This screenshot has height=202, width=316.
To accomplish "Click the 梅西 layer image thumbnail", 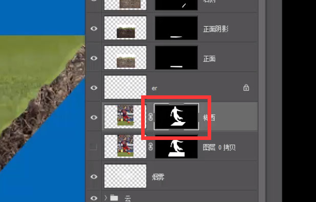I will [125, 117].
